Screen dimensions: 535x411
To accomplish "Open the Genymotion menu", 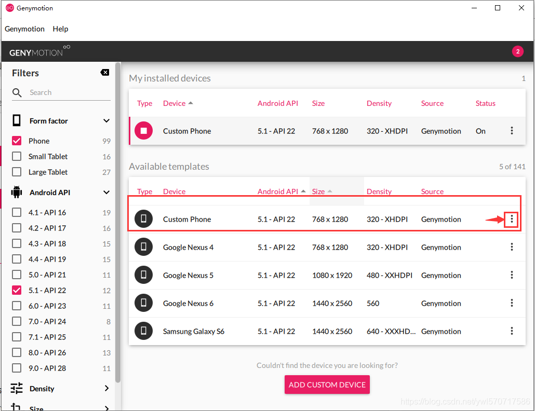I will tap(24, 29).
